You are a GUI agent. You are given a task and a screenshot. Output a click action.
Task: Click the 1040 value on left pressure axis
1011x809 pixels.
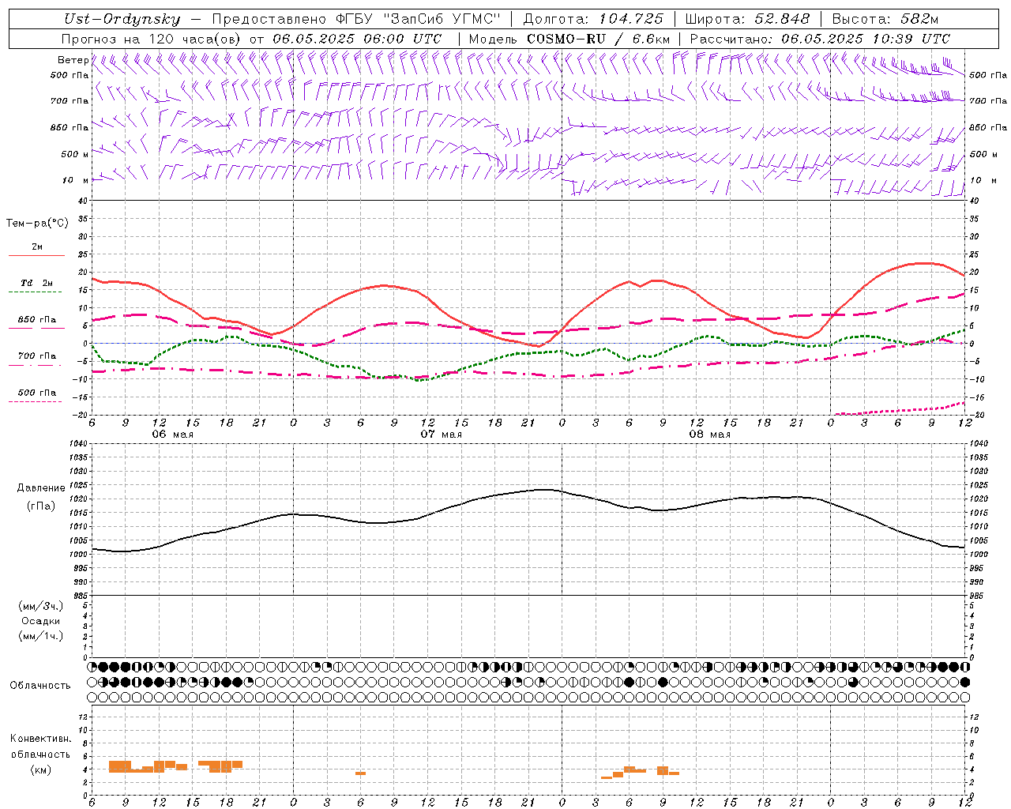tap(78, 444)
